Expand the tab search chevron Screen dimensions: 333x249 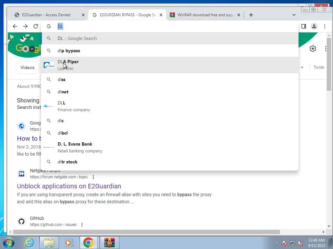294,15
